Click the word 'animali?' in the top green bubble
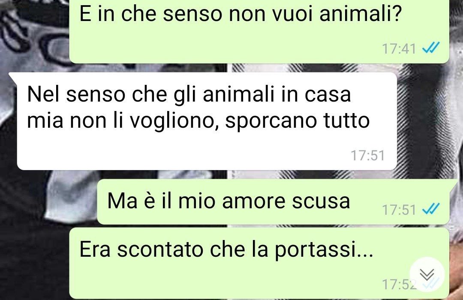Screen dimensions: 463x300 coord(361,14)
